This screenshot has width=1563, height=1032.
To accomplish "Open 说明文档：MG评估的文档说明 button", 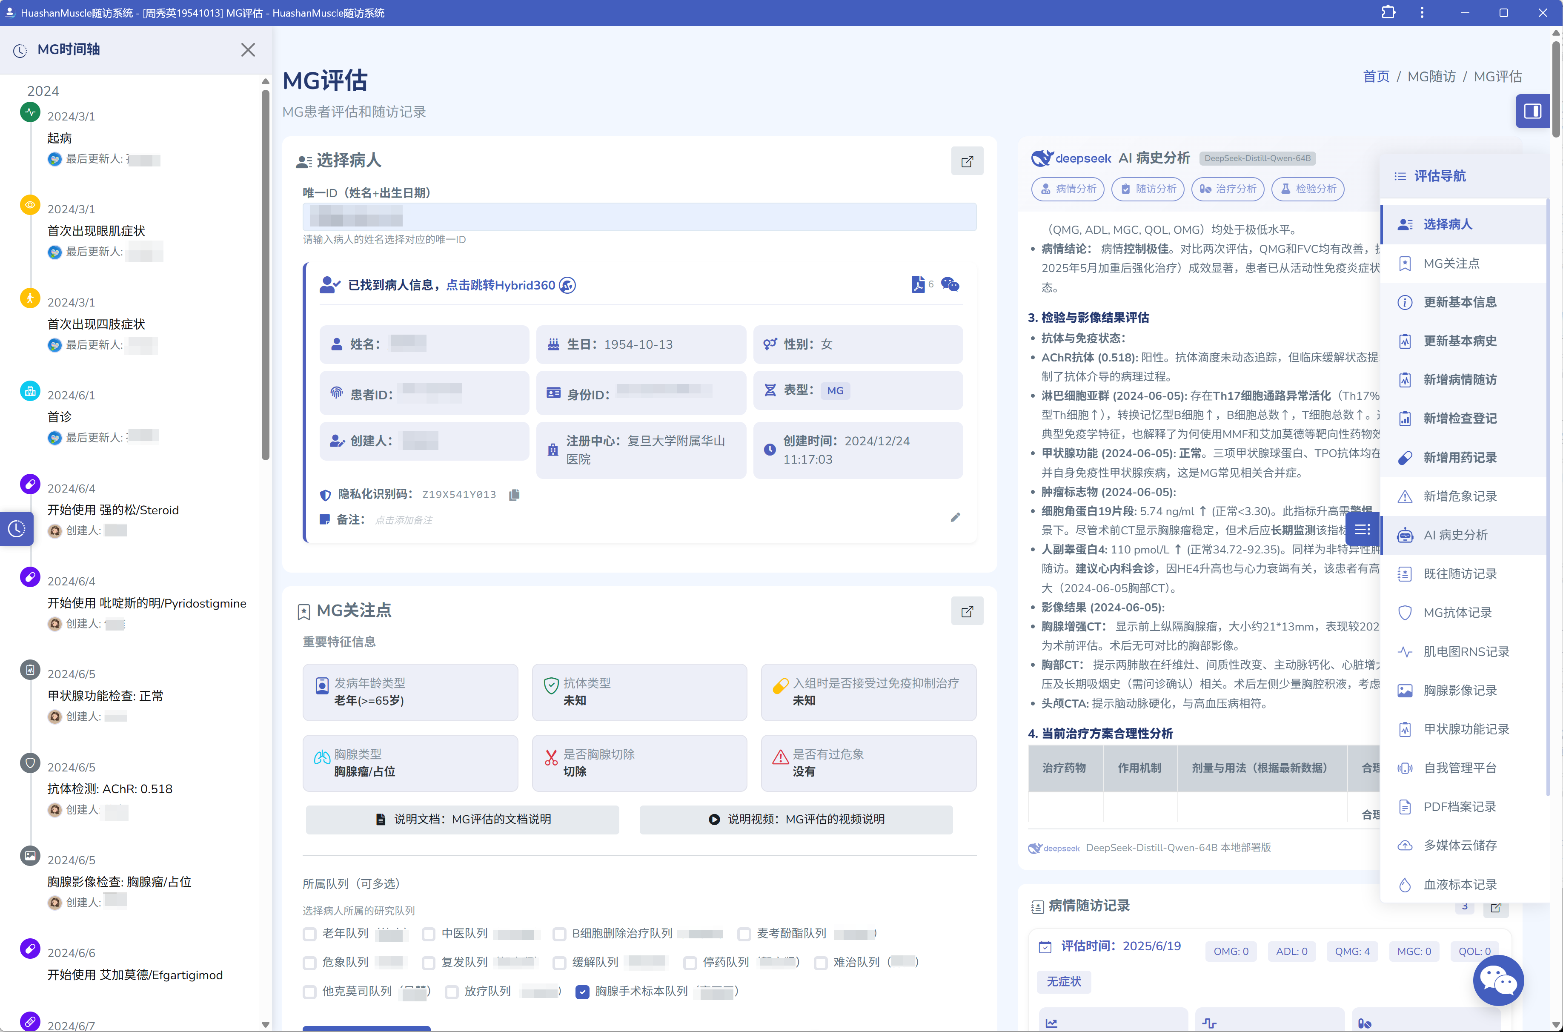I will click(x=462, y=820).
